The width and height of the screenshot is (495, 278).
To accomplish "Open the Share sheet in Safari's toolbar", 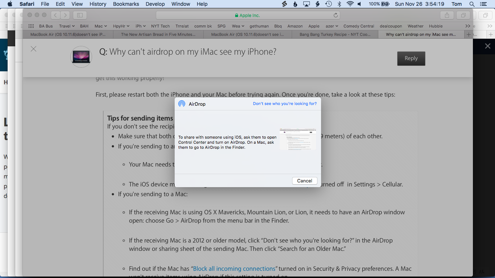I will [447, 15].
